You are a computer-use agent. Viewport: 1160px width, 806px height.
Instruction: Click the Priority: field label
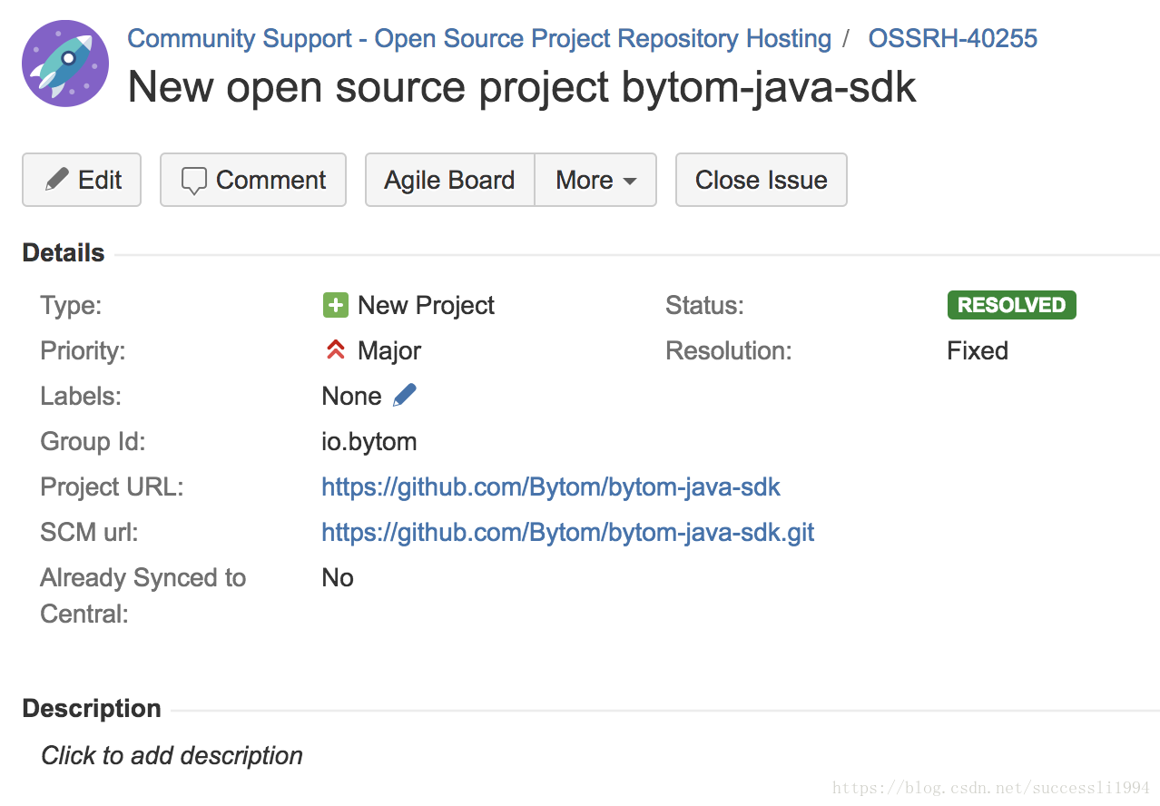point(83,350)
